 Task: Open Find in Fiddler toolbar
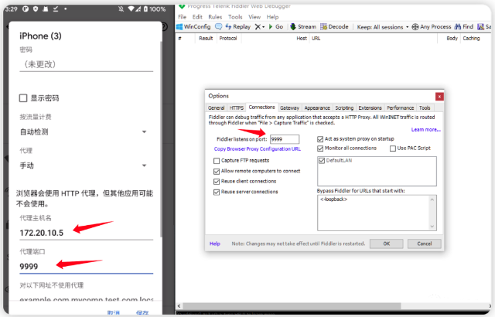pyautogui.click(x=464, y=27)
